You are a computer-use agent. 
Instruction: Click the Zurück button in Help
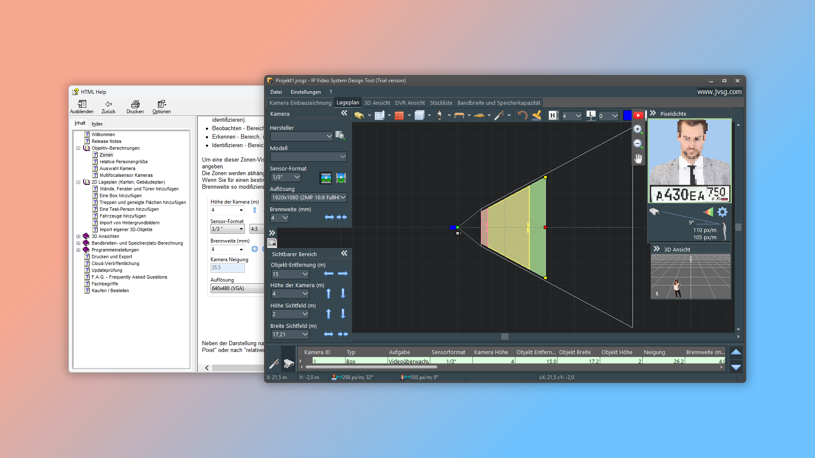108,107
